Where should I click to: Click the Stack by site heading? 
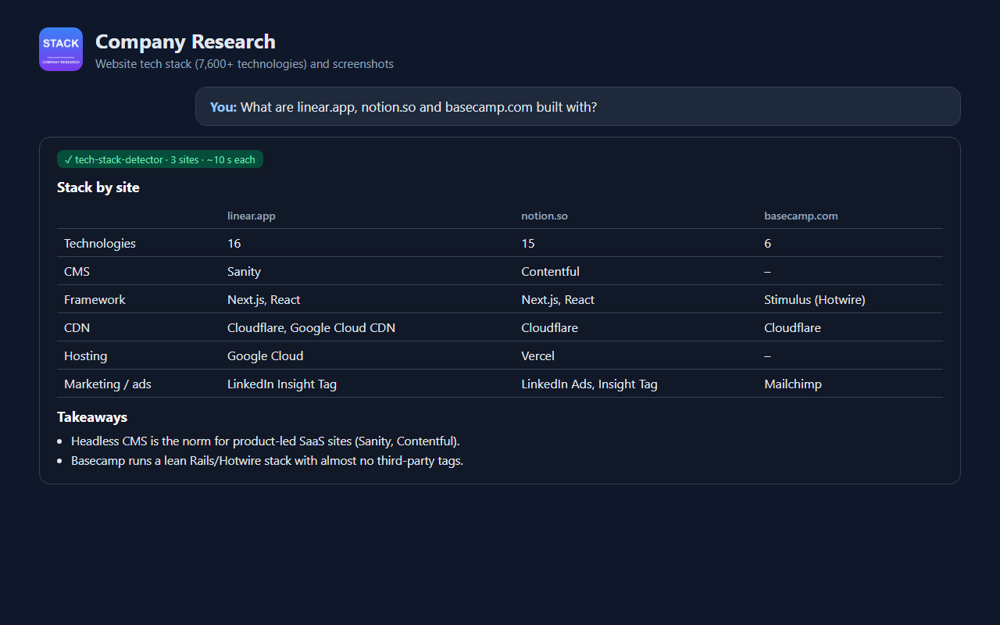98,187
